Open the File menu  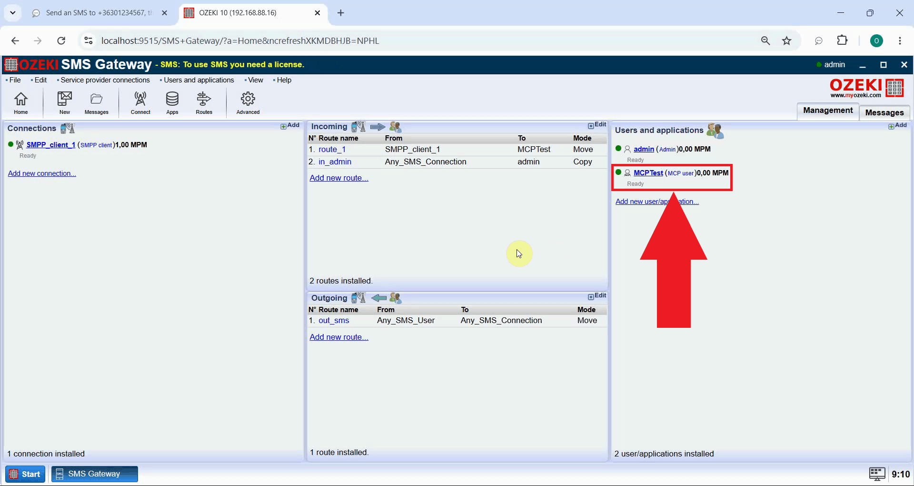(15, 80)
